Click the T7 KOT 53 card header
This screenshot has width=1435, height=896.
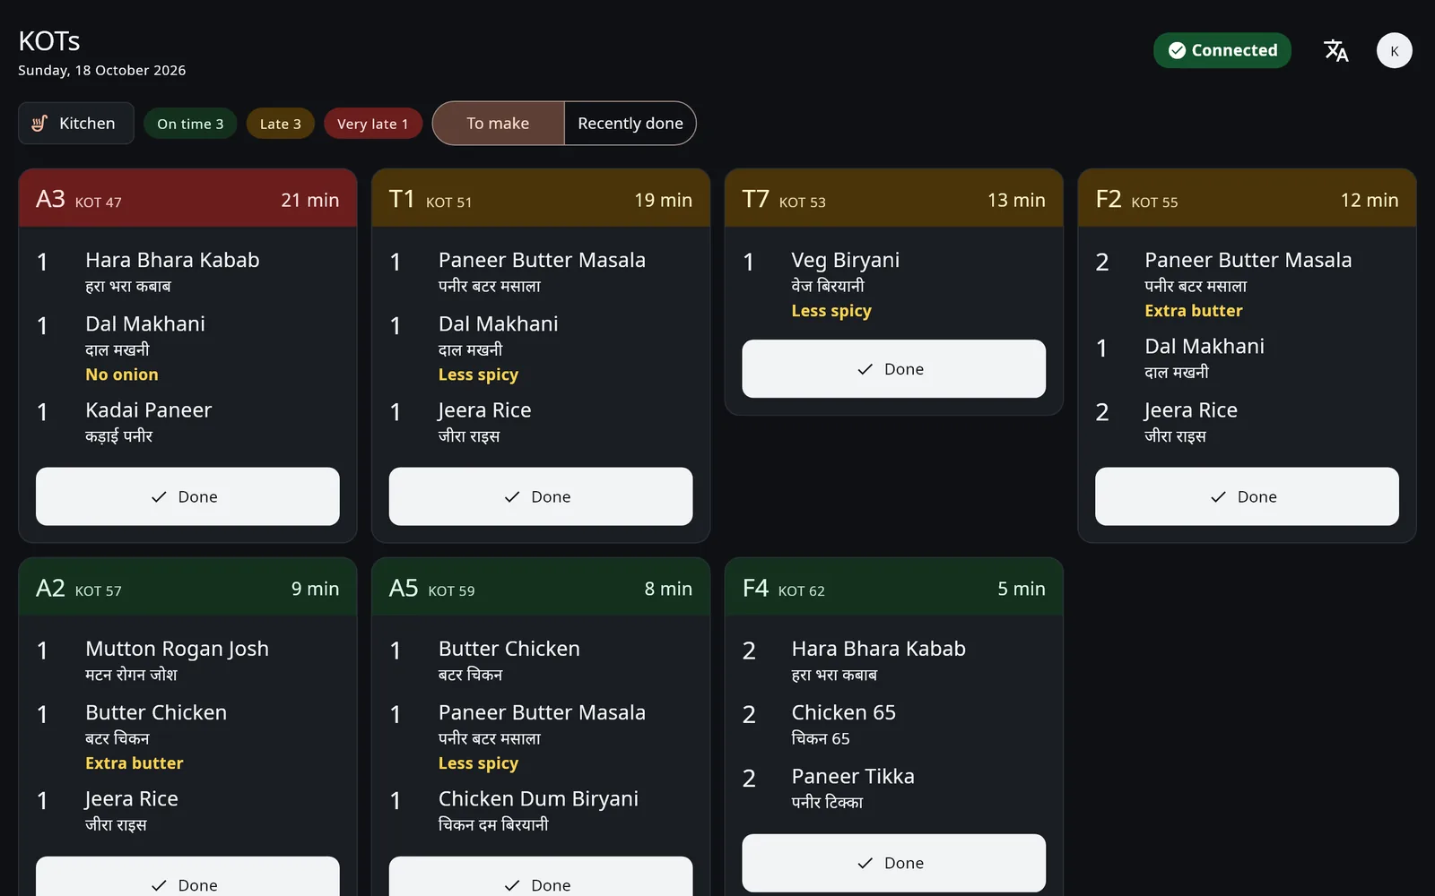893,198
